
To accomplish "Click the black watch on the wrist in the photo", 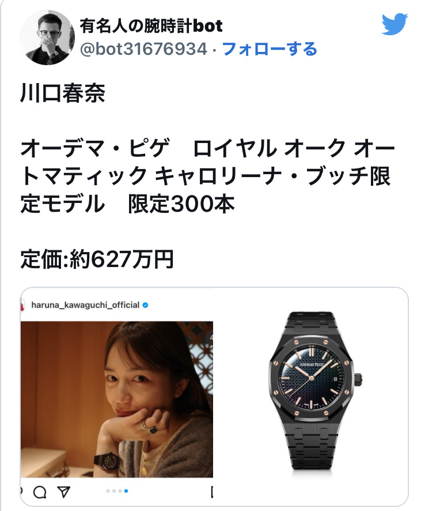I will 105,461.
